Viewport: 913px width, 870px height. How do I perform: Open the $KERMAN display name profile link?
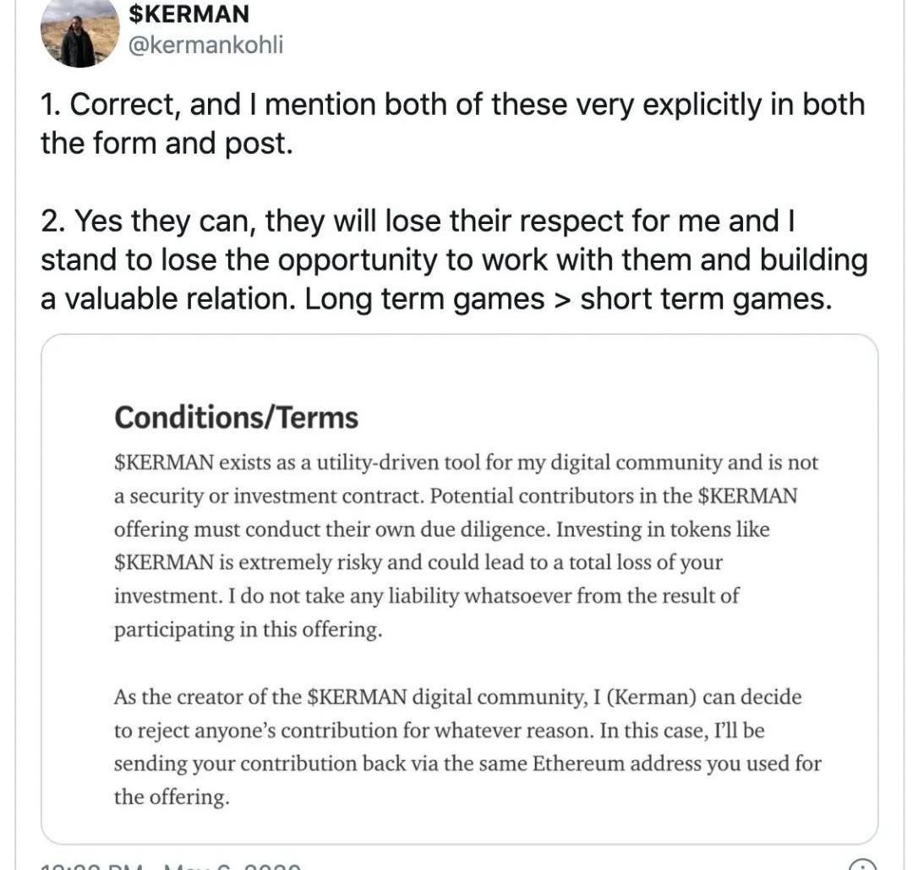point(189,14)
